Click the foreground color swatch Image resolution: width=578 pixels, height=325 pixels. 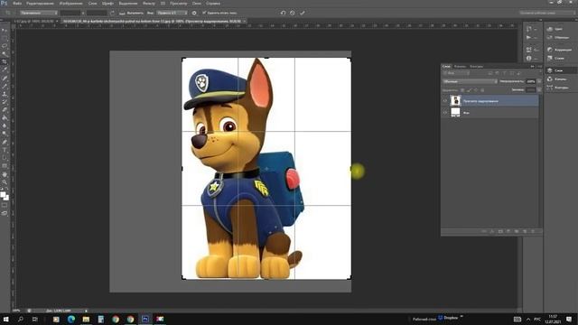tap(3, 195)
